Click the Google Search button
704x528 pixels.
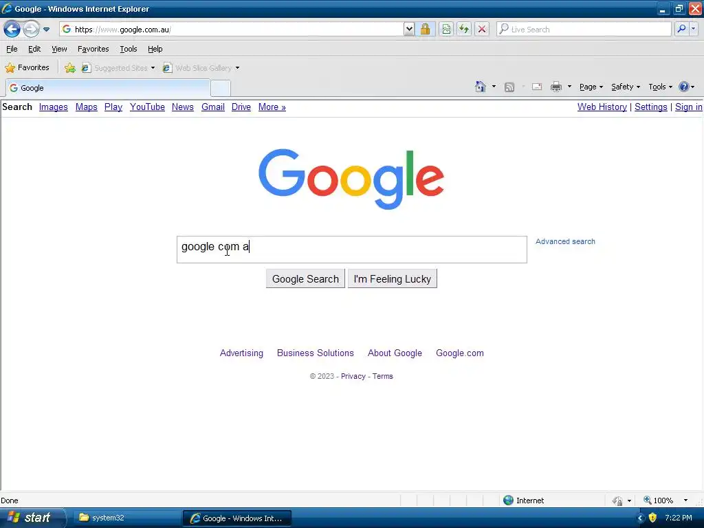click(x=305, y=279)
